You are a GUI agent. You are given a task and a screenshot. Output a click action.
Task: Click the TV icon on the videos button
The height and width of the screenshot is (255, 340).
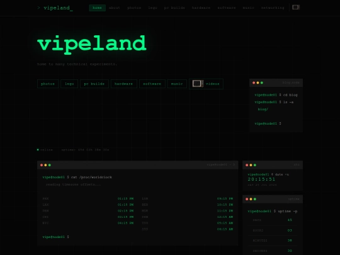click(x=198, y=84)
